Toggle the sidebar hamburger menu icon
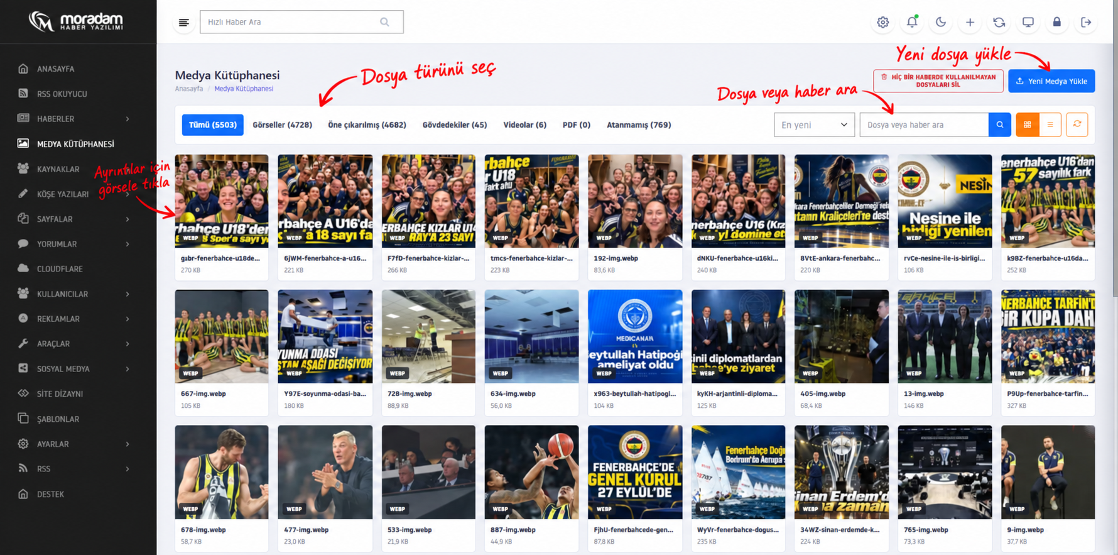The image size is (1118, 555). coord(183,23)
